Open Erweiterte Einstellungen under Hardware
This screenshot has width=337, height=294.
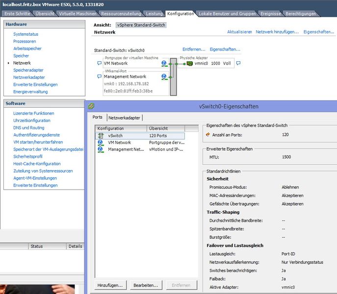click(35, 84)
